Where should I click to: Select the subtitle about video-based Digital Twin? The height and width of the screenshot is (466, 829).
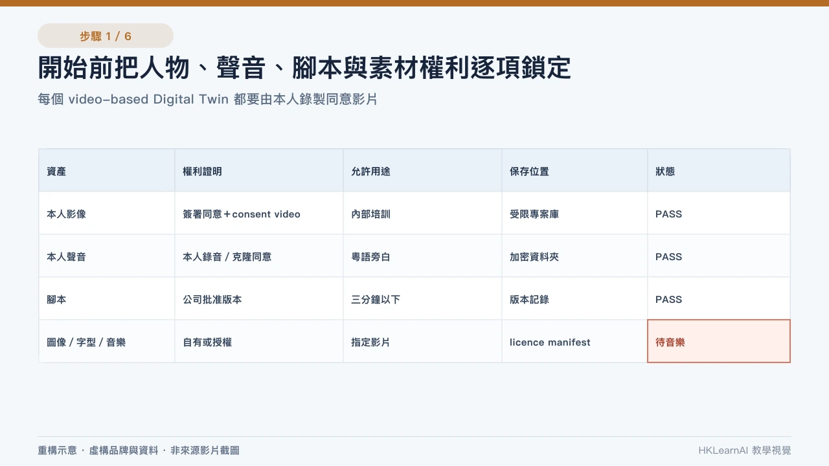pos(207,100)
